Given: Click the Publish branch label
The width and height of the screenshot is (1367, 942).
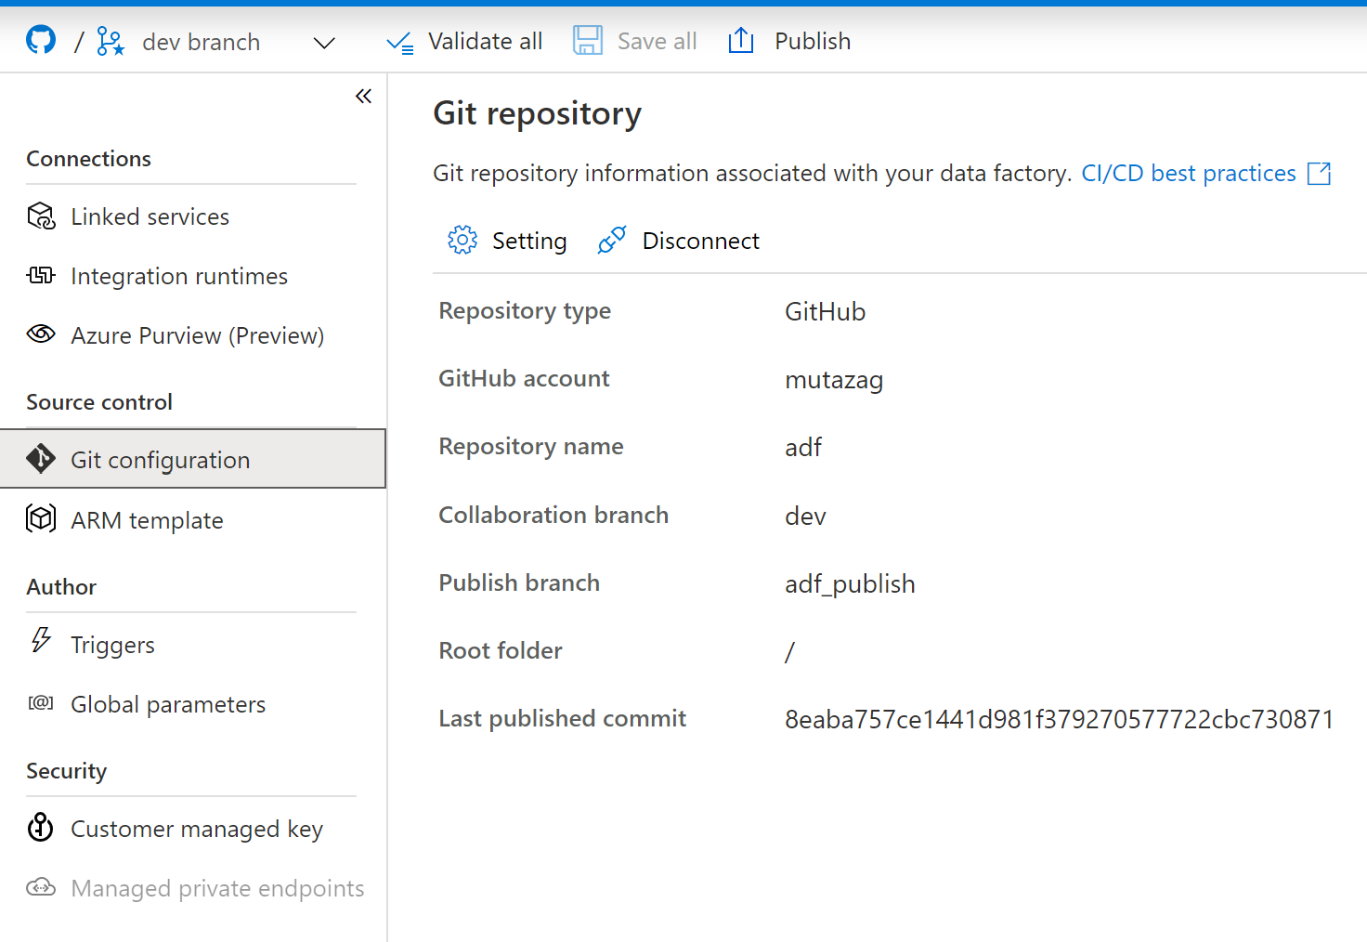Looking at the screenshot, I should [519, 582].
